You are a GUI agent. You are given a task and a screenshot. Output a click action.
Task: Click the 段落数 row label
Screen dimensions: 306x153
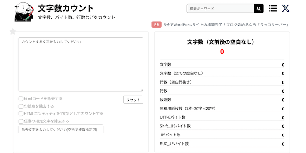(x=165, y=100)
